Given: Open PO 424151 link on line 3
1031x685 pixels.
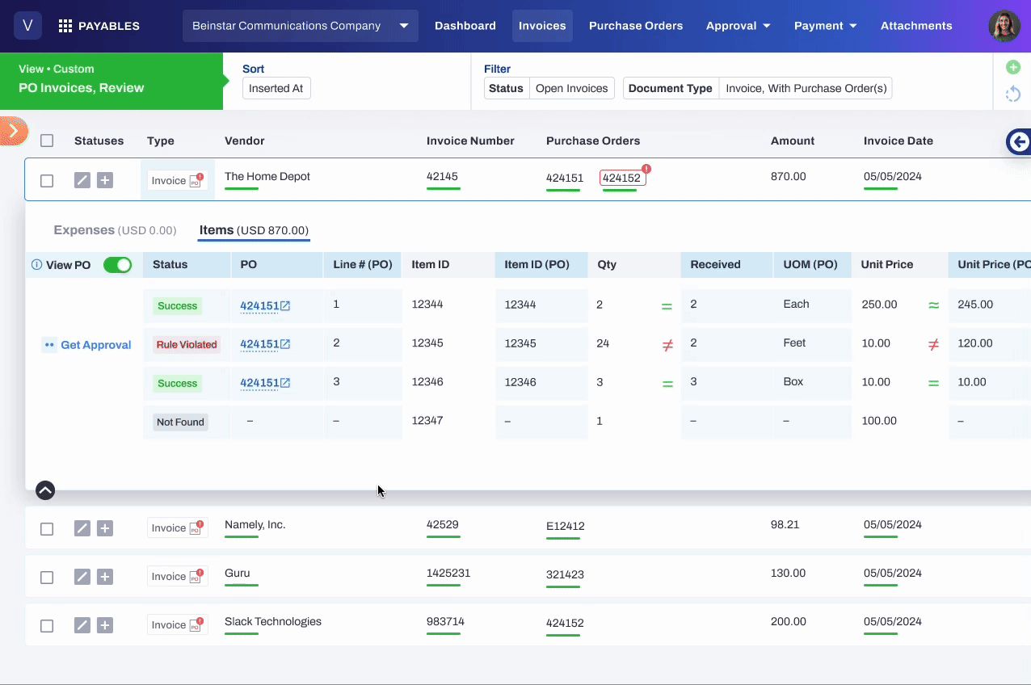Looking at the screenshot, I should [x=265, y=383].
